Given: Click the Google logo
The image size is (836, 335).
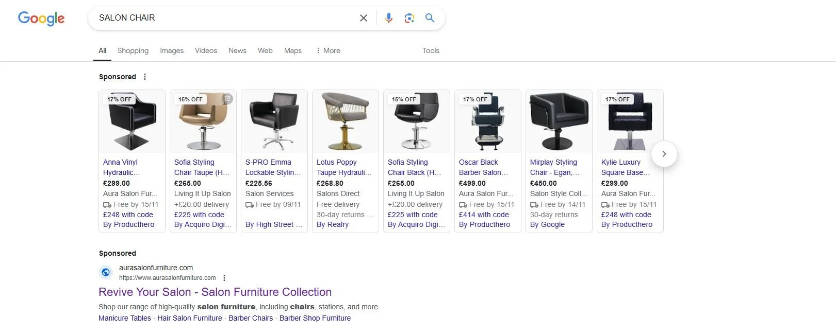Looking at the screenshot, I should 41,19.
